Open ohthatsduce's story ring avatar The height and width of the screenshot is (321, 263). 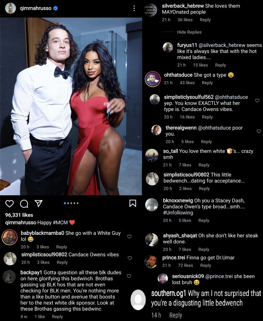click(x=153, y=79)
